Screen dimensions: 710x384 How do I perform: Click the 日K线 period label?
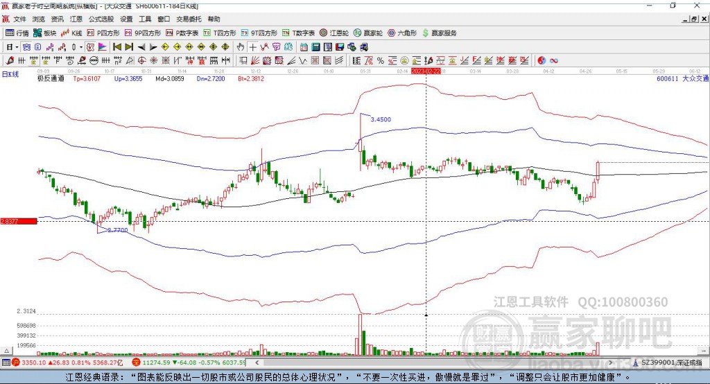10,74
